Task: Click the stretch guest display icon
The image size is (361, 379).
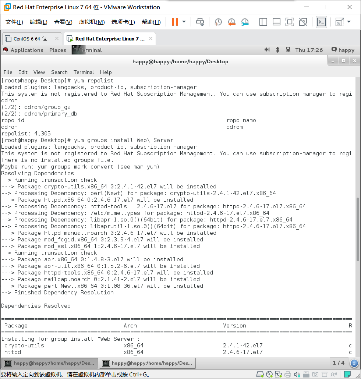Action: [x=340, y=22]
